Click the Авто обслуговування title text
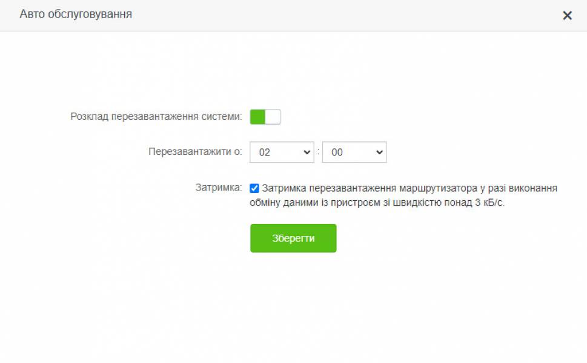 [x=76, y=14]
